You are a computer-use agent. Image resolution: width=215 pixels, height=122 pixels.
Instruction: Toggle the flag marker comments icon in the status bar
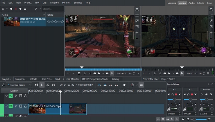172,119
